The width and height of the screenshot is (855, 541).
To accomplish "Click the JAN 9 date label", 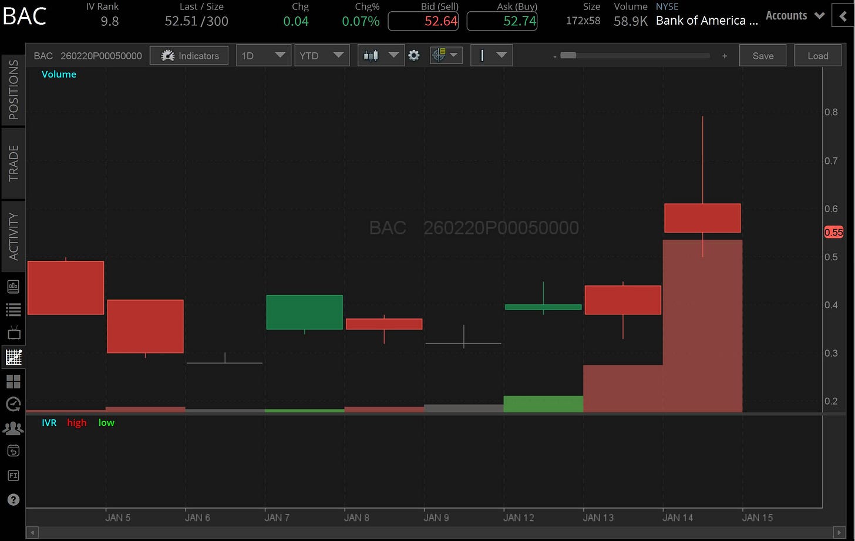I will tap(436, 518).
